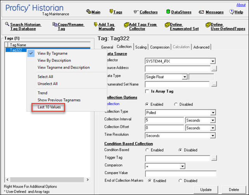Choose Last 10 Values from context menu
The height and width of the screenshot is (195, 249).
(x=49, y=107)
